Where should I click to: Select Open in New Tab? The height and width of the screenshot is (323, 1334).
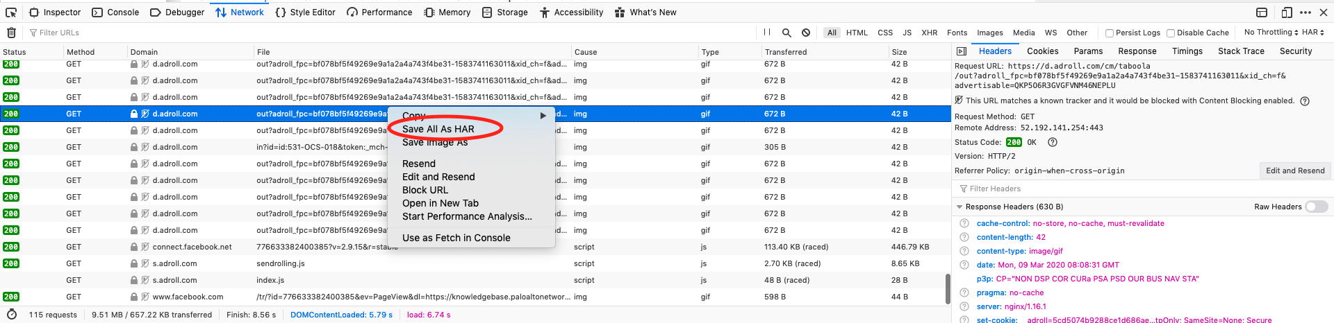pyautogui.click(x=440, y=203)
